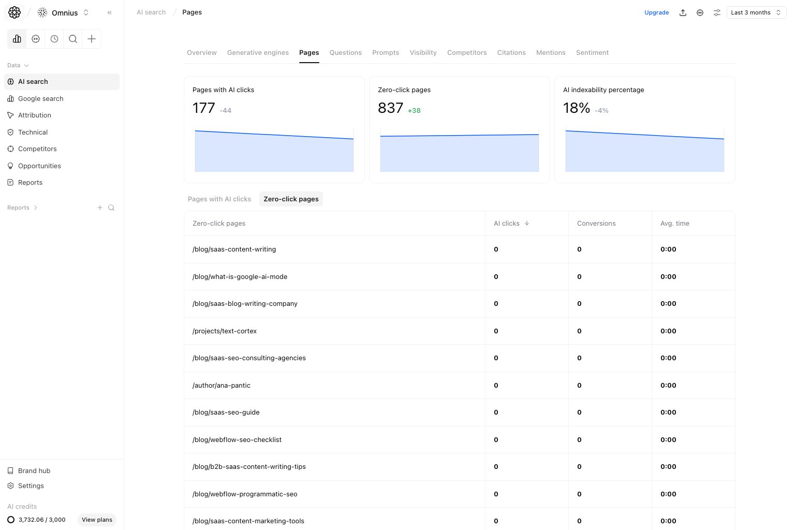This screenshot has width=795, height=530.
Task: Switch to the Generative engines tab
Action: click(258, 53)
